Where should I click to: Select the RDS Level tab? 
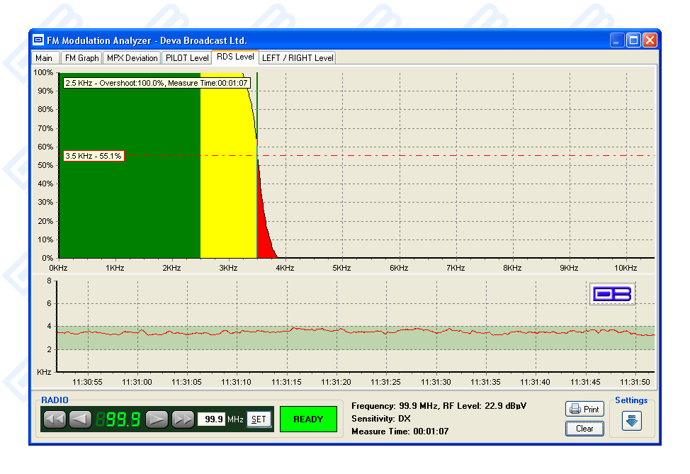[235, 57]
